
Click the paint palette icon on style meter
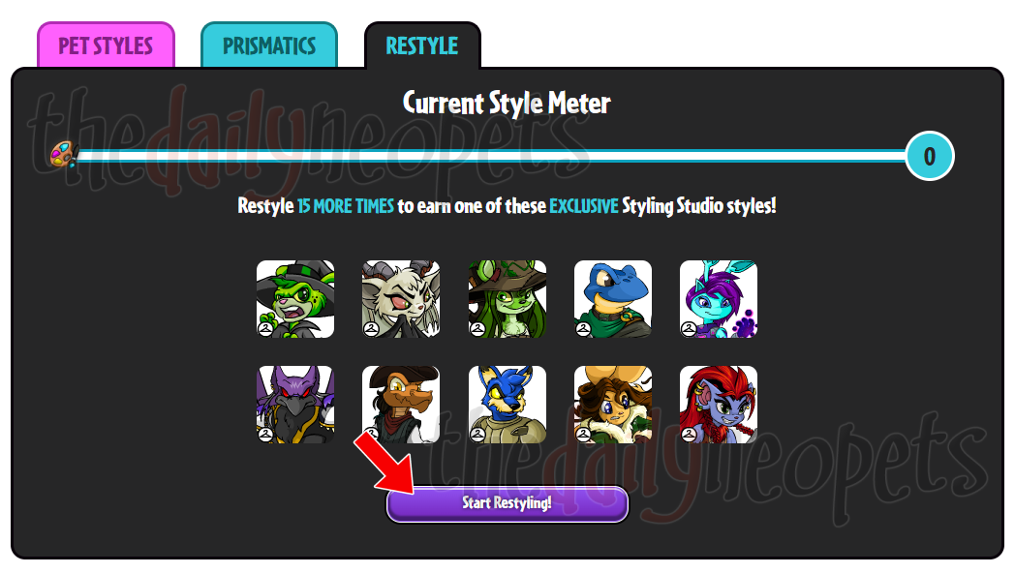coord(64,155)
